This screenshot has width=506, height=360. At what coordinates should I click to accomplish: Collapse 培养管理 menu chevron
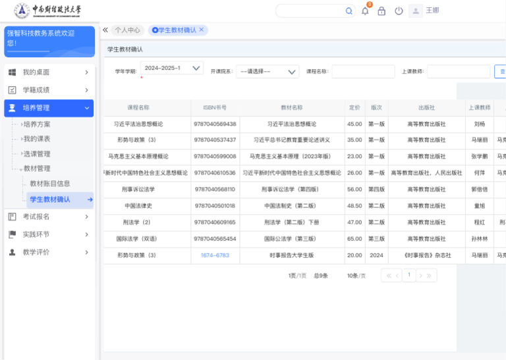86,108
